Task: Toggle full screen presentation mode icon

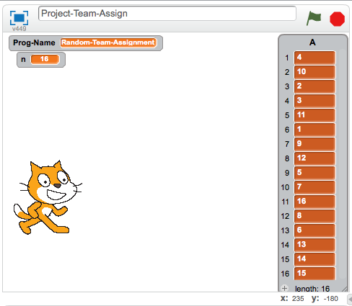Action: [19, 18]
